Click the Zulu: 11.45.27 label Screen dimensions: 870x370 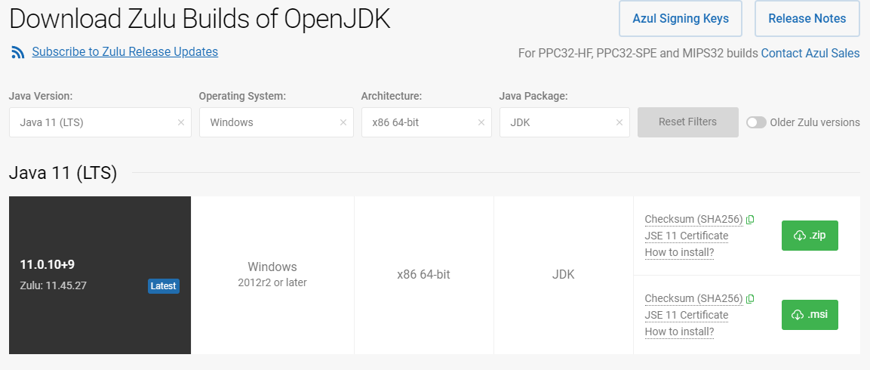pyautogui.click(x=54, y=286)
